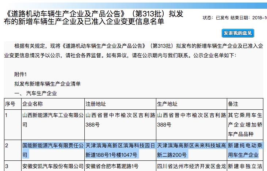Screen dimensions: 267x171
Task: Click the 备注 column header
Action: (233, 104)
